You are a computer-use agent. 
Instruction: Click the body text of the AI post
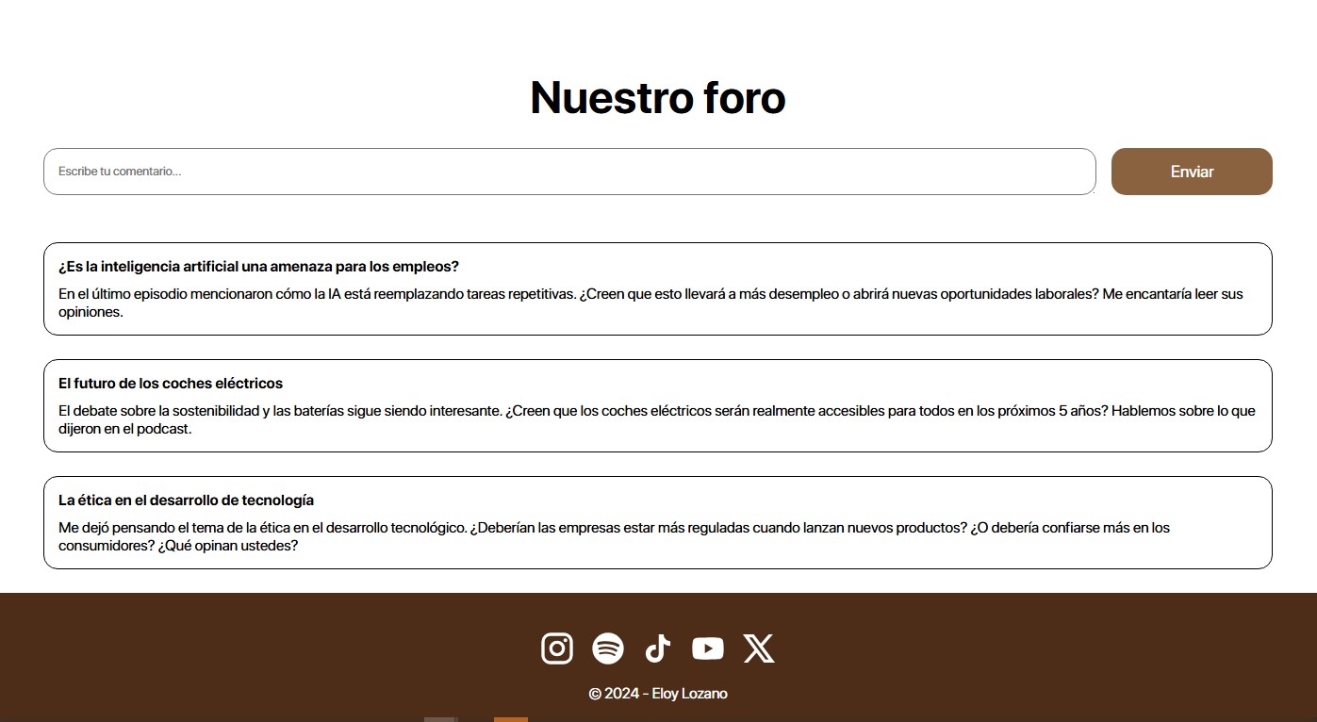[650, 301]
